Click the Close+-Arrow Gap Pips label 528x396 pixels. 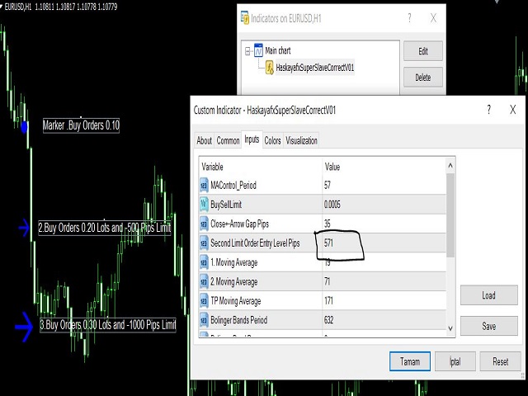tap(240, 224)
